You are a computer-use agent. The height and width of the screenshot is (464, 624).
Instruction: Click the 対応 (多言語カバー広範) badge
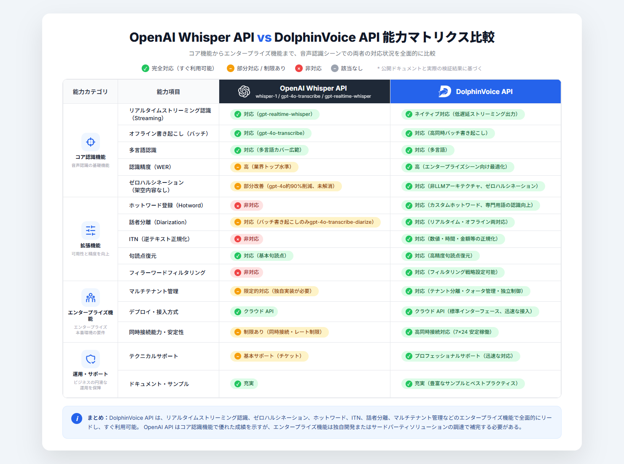[269, 150]
